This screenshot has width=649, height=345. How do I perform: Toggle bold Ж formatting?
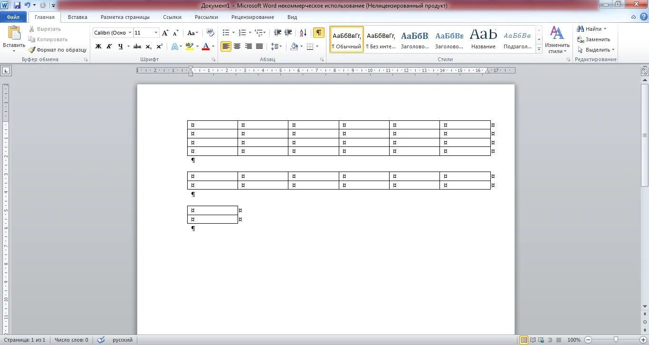coord(98,46)
